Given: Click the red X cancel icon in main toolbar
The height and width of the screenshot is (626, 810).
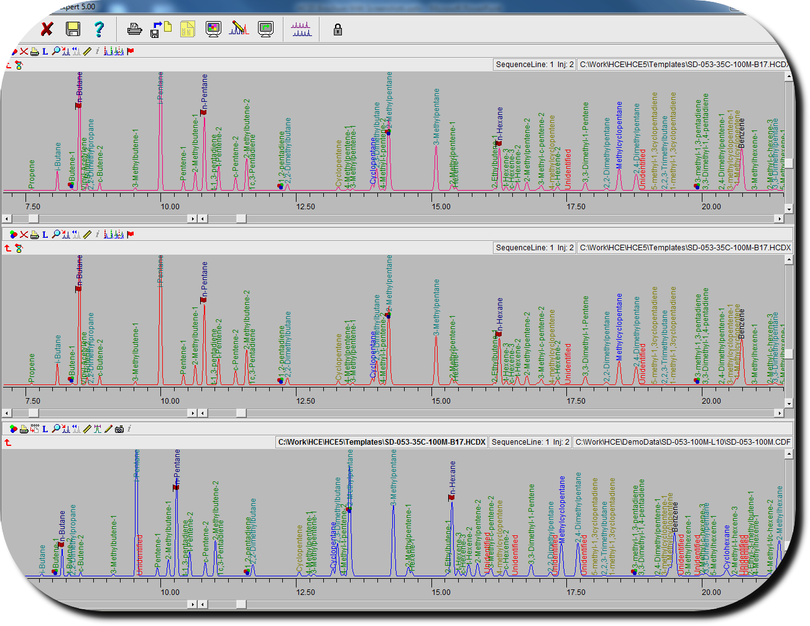Looking at the screenshot, I should click(x=47, y=29).
